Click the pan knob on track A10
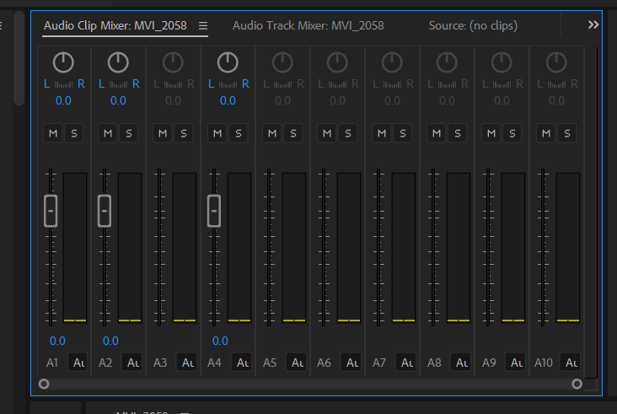This screenshot has height=414, width=617. pyautogui.click(x=556, y=62)
